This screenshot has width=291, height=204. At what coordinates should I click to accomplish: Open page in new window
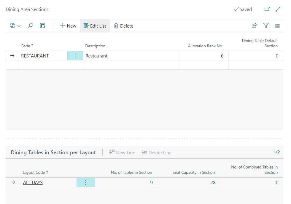coord(267,9)
